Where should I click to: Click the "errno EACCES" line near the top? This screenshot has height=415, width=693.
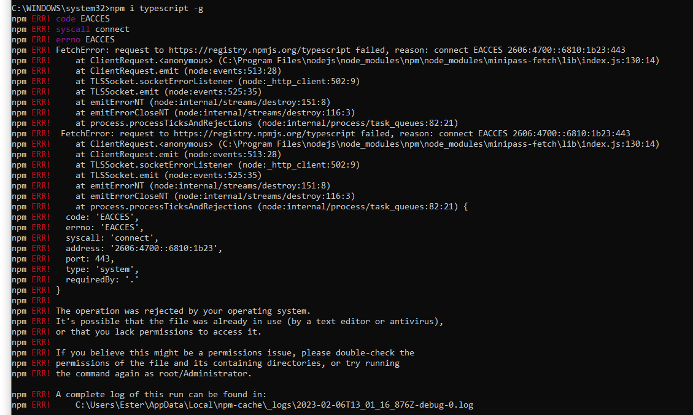click(x=85, y=39)
